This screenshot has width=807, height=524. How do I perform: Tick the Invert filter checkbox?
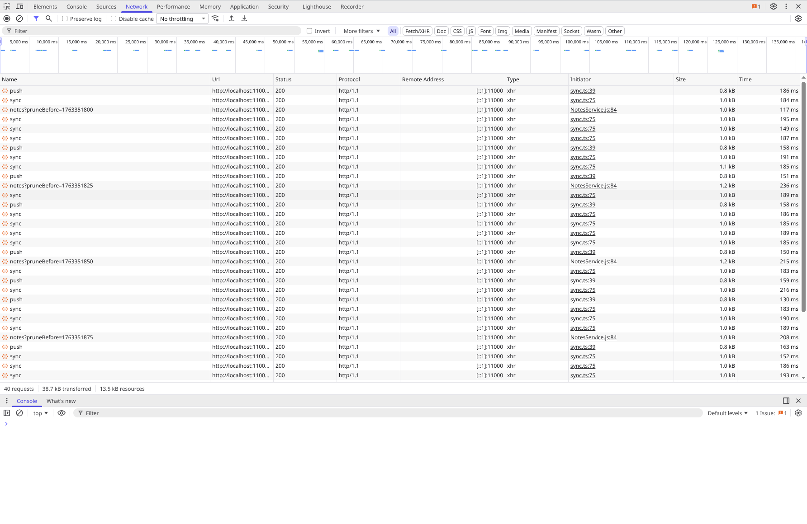[x=309, y=31]
